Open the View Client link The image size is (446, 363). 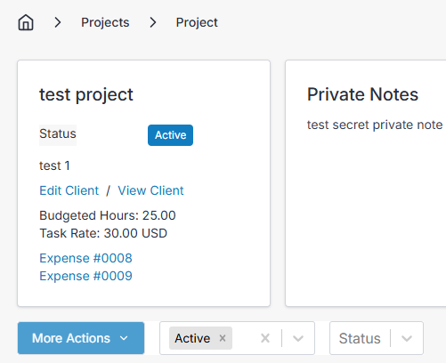[x=150, y=190]
